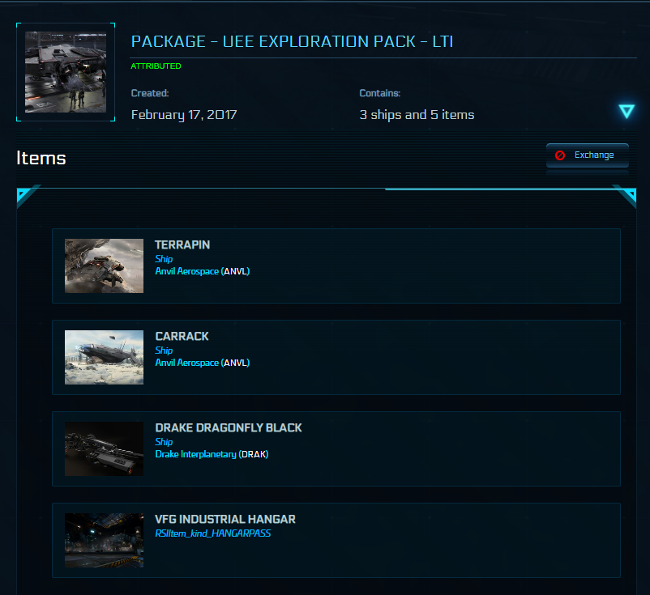This screenshot has width=650, height=595.
Task: Open the UEE Exploration Pack package thumbnail
Action: [x=66, y=72]
